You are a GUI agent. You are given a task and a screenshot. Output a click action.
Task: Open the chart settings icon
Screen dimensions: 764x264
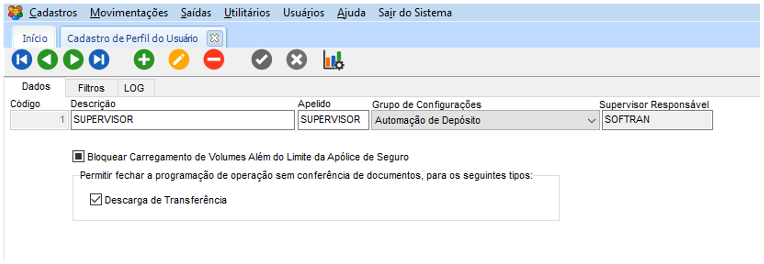(x=333, y=60)
